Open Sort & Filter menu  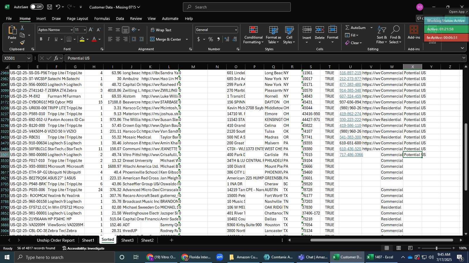point(382,35)
